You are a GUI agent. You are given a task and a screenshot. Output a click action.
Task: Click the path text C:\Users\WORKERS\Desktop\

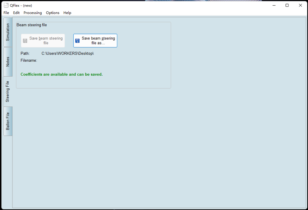(x=68, y=53)
